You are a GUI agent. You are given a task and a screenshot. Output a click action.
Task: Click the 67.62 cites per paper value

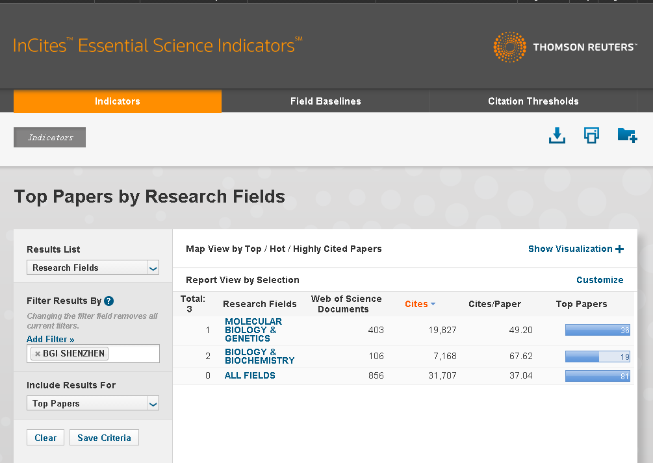pos(520,356)
